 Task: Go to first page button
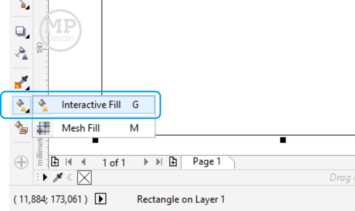pyautogui.click(x=69, y=162)
